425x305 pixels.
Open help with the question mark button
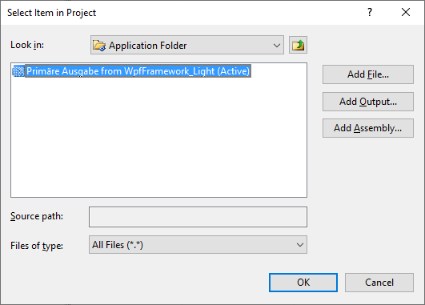point(370,12)
